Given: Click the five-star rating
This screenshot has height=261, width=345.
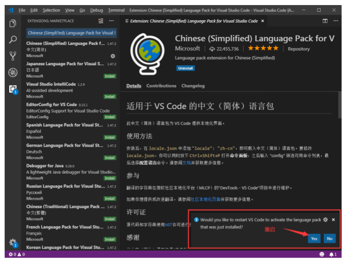Looking at the screenshot, I should [263, 48].
